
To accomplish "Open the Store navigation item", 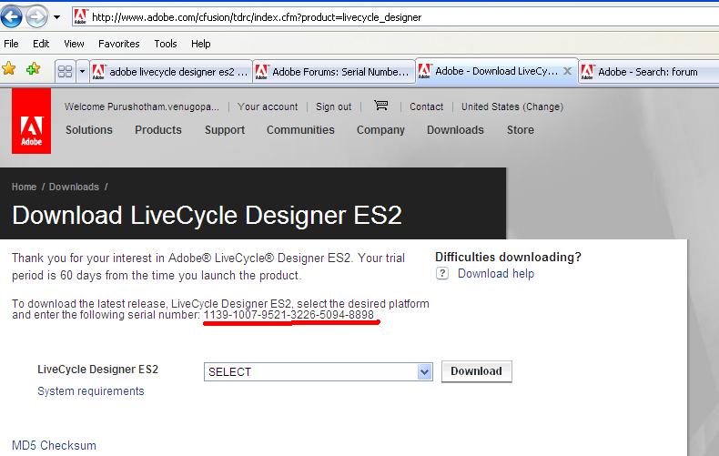I will point(521,130).
